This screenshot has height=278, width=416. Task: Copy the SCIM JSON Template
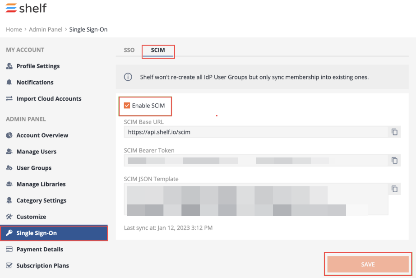tap(394, 189)
